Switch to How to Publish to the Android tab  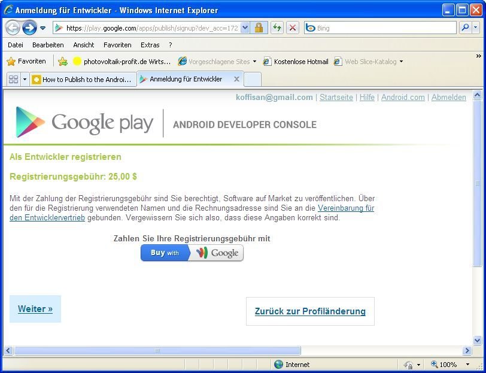tap(83, 80)
